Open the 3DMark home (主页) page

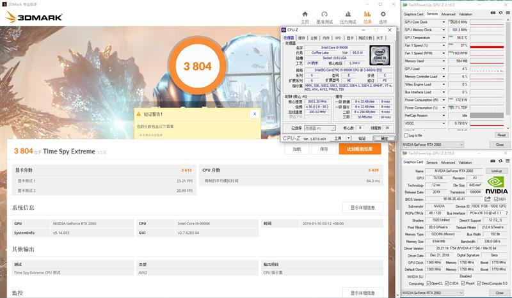305,17
